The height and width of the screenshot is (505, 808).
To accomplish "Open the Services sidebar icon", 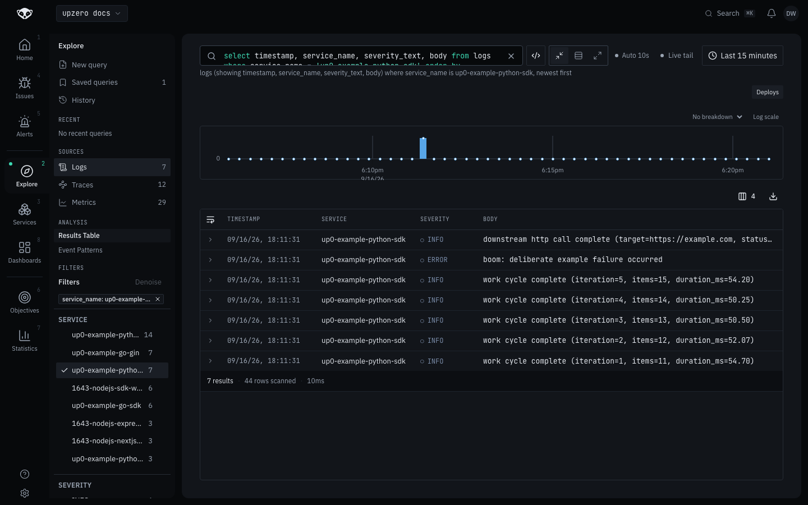I will 25,214.
